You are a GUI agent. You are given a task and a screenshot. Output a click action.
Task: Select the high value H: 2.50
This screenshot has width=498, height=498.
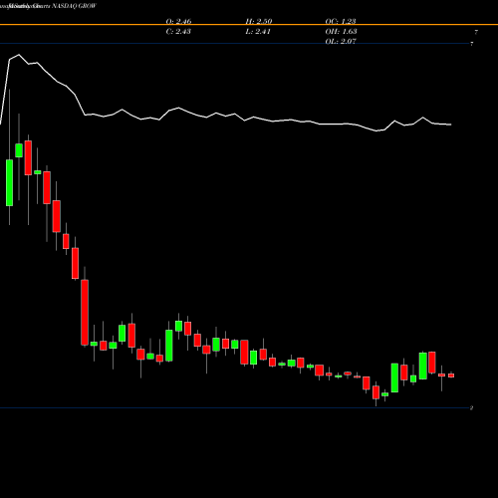(x=259, y=21)
